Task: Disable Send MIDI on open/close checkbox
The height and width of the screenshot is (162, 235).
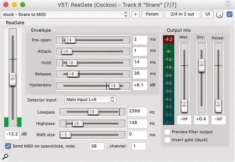Action: pyautogui.click(x=8, y=146)
